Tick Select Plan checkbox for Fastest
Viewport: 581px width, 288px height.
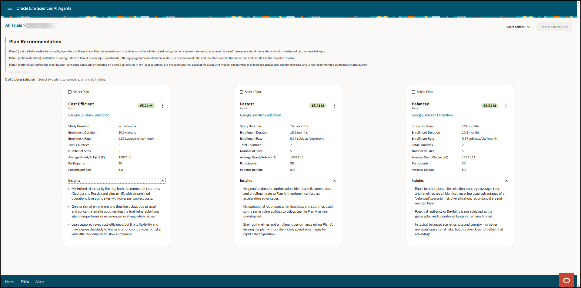242,92
